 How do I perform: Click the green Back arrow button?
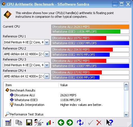pyautogui.click(x=61, y=122)
